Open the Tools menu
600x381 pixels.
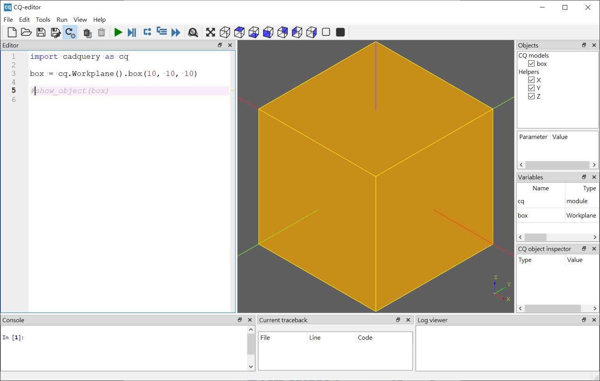tap(43, 19)
